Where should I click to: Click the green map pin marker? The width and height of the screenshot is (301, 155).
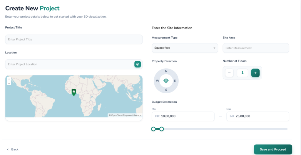(x=74, y=92)
